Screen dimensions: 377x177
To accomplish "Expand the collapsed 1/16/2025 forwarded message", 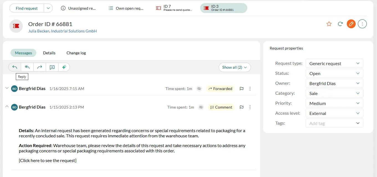I will click(7, 88).
